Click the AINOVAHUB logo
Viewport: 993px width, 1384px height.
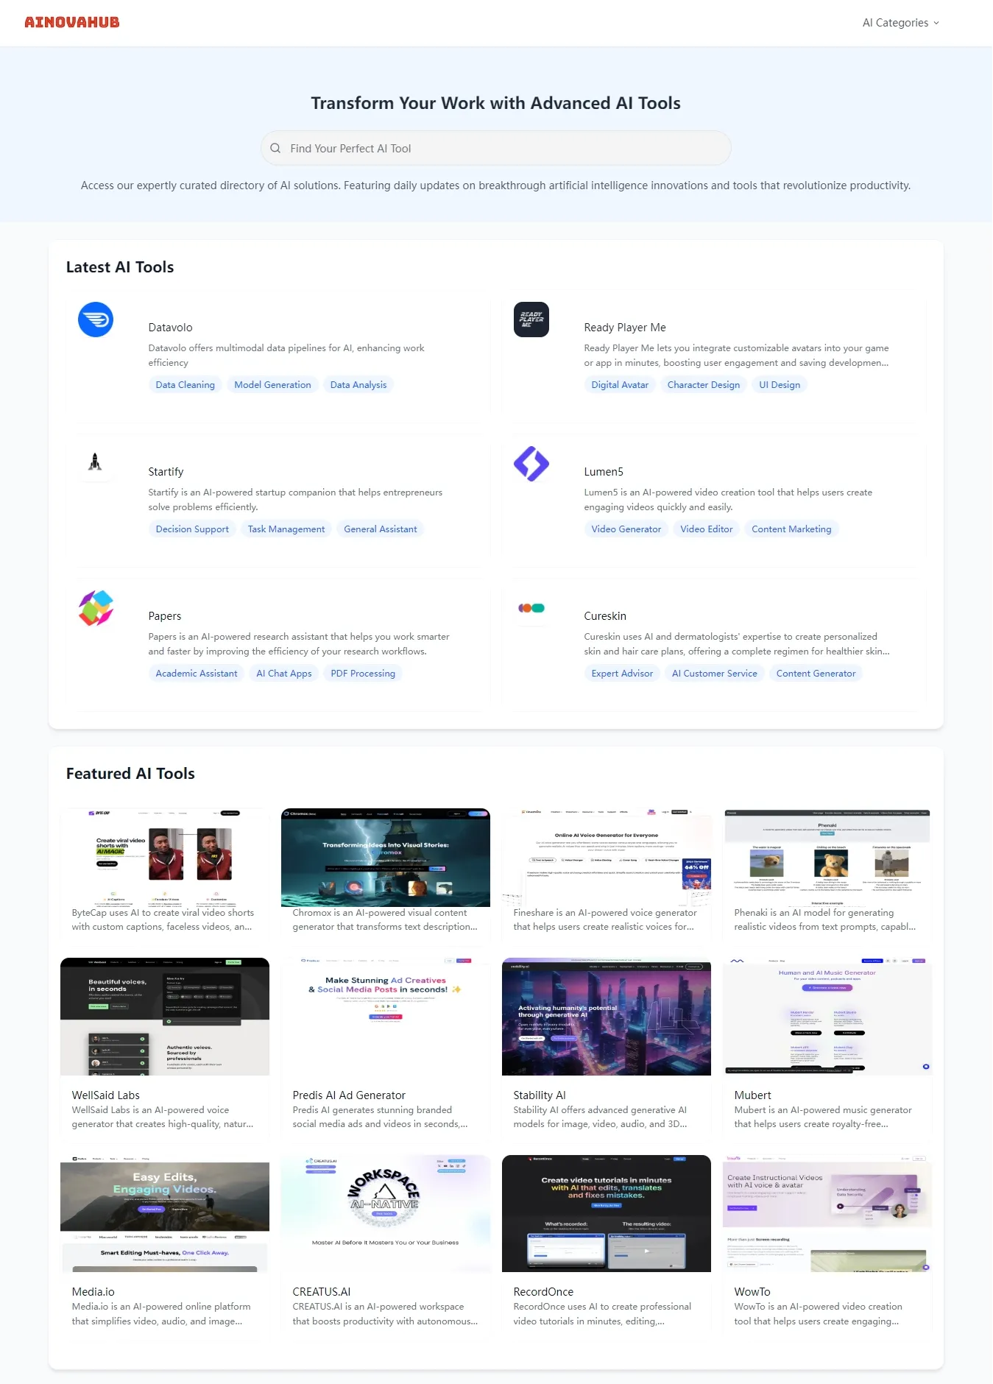pyautogui.click(x=72, y=22)
